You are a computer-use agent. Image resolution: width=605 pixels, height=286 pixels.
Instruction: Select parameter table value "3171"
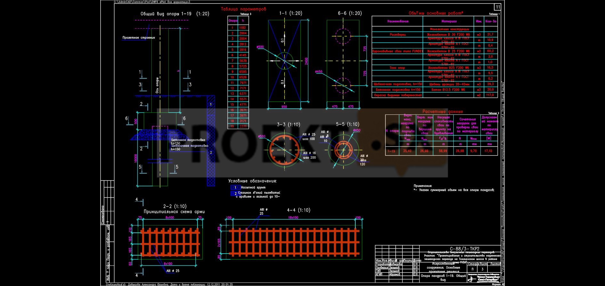[243, 121]
